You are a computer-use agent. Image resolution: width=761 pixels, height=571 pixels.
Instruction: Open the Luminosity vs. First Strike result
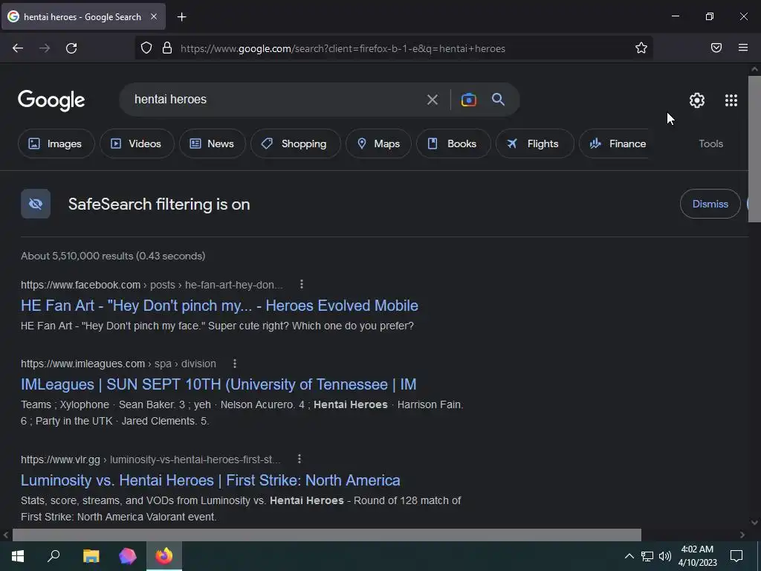click(210, 480)
